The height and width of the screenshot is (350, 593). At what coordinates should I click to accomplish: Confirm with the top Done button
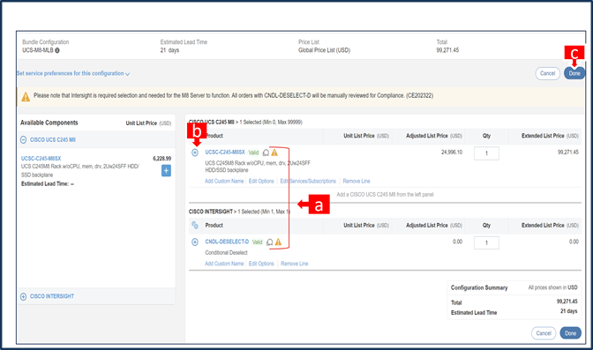coord(574,73)
